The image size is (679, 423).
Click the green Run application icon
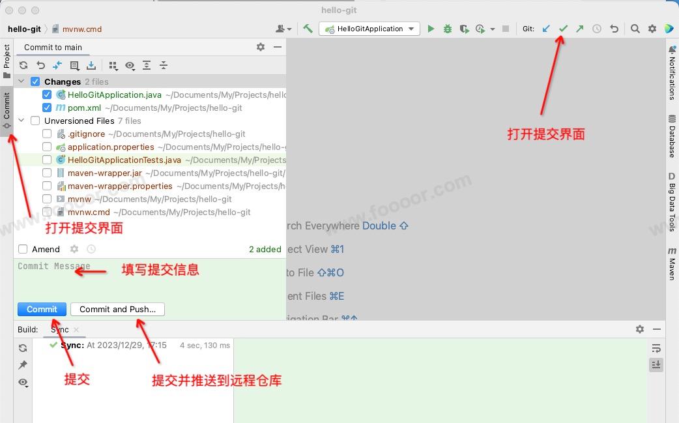pos(431,29)
